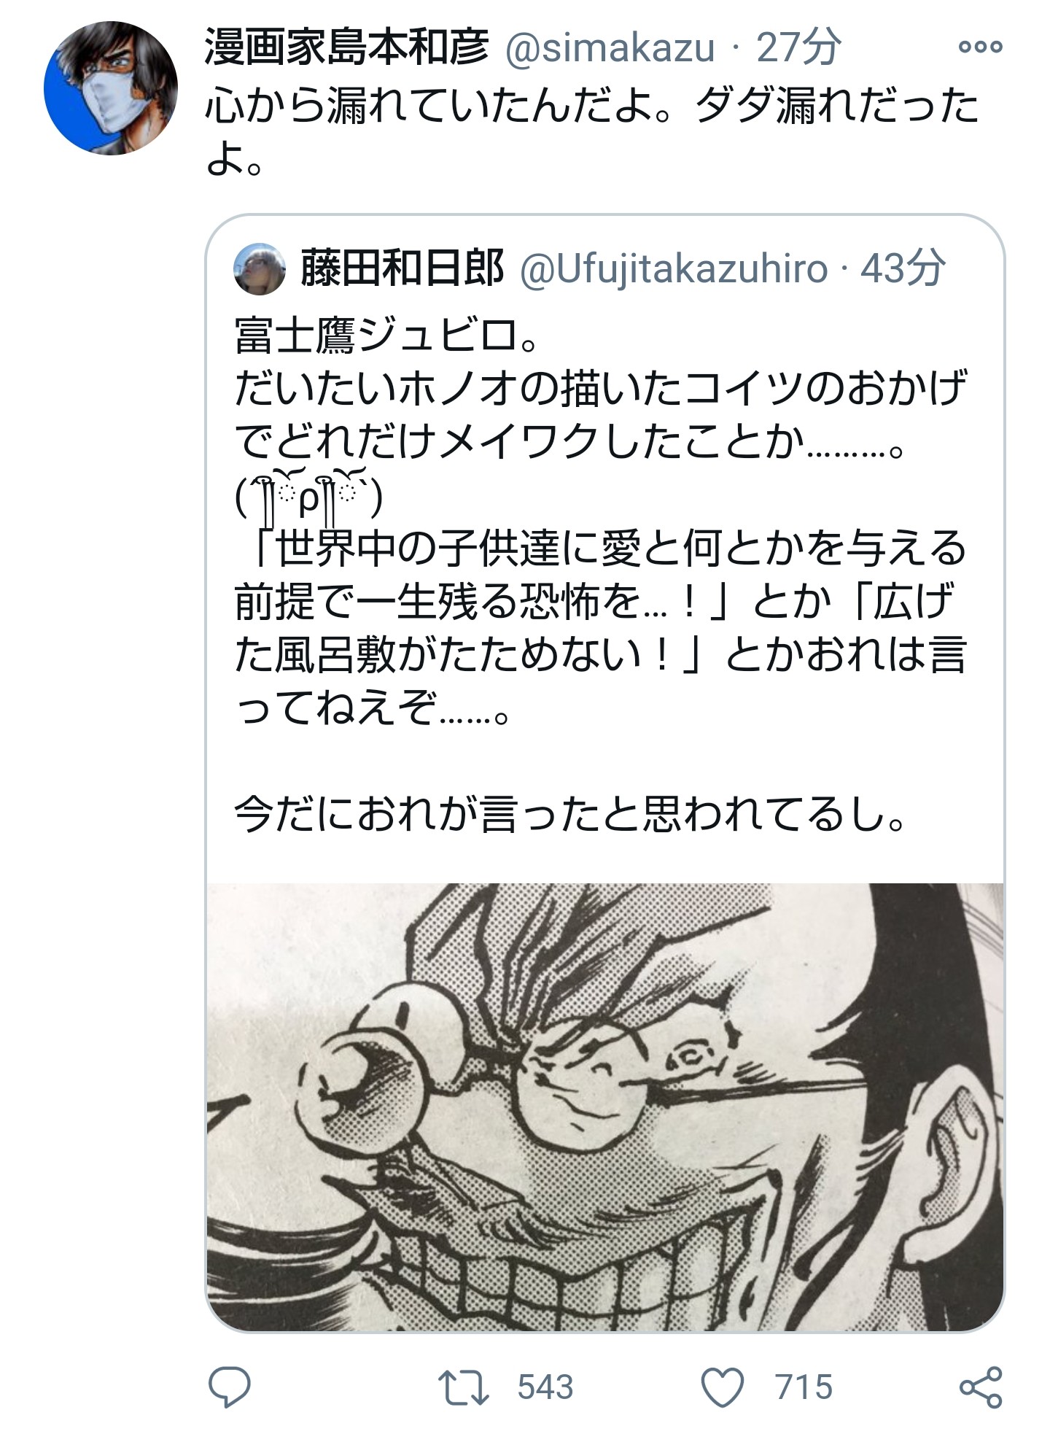Open 島本和彦's masked profile avatar
This screenshot has width=1050, height=1434.
click(111, 88)
